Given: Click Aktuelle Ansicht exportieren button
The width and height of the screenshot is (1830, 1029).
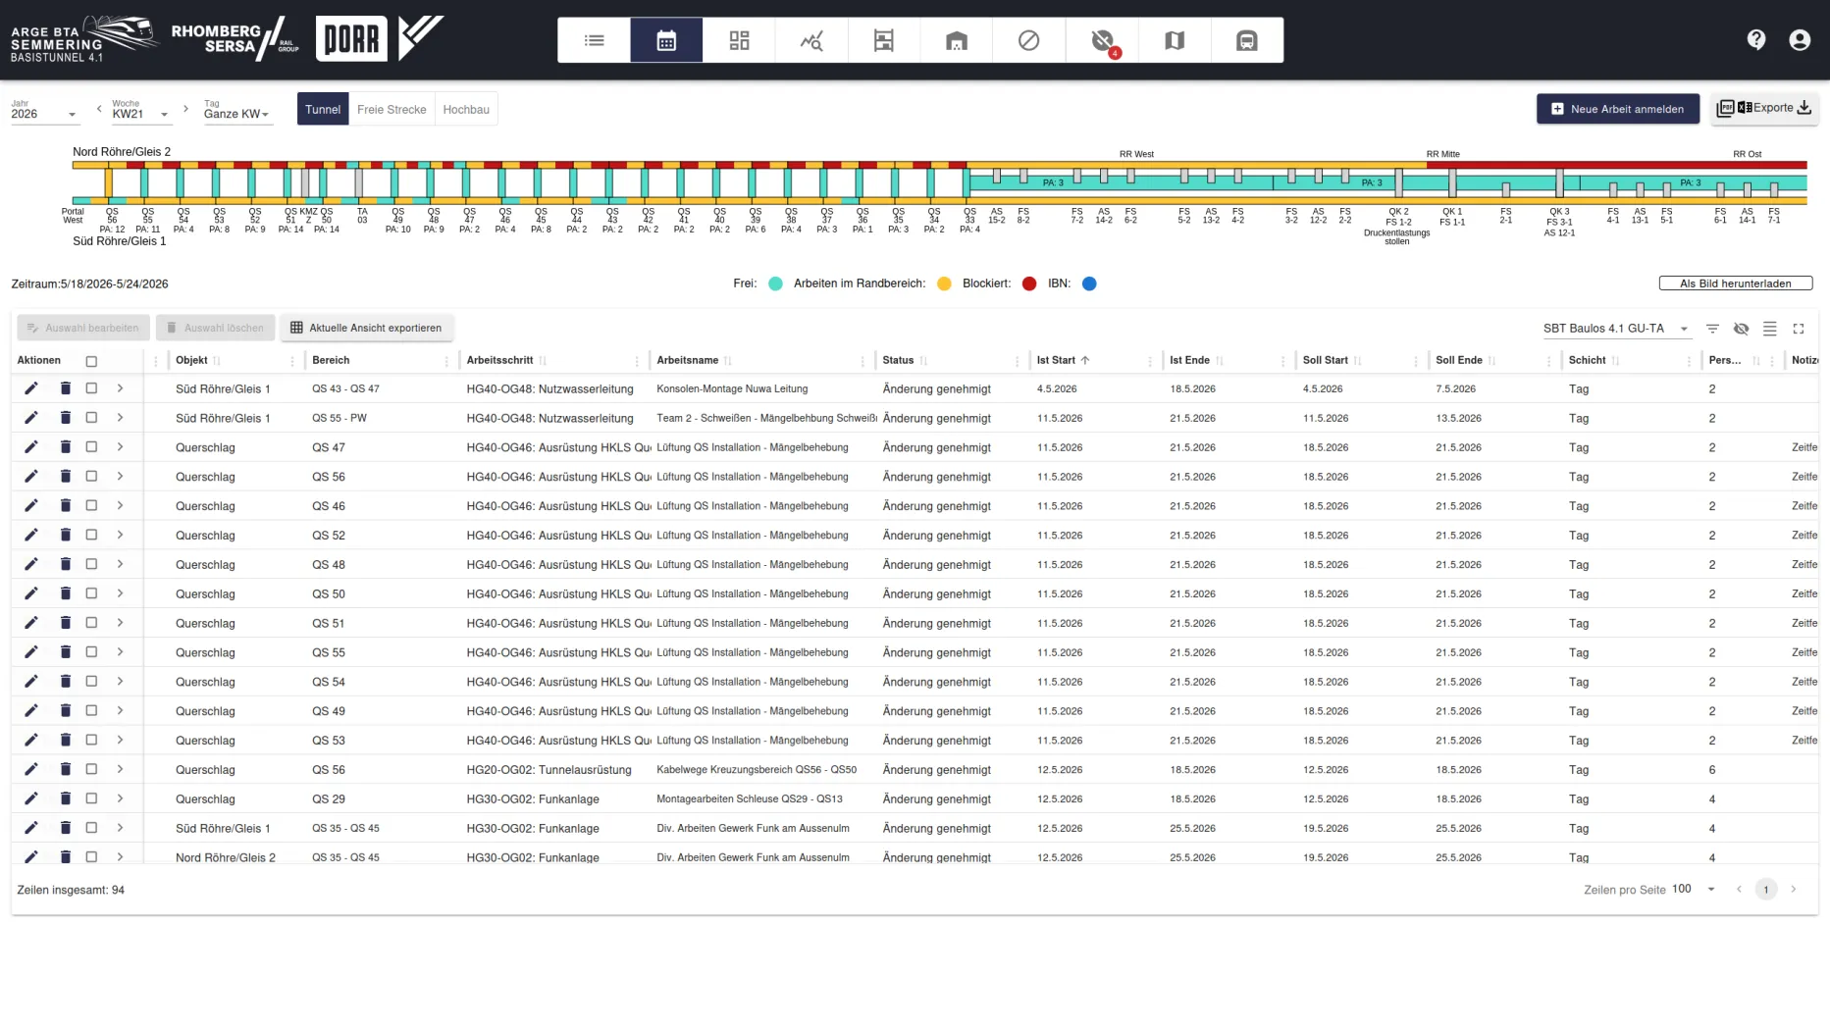Looking at the screenshot, I should [366, 328].
